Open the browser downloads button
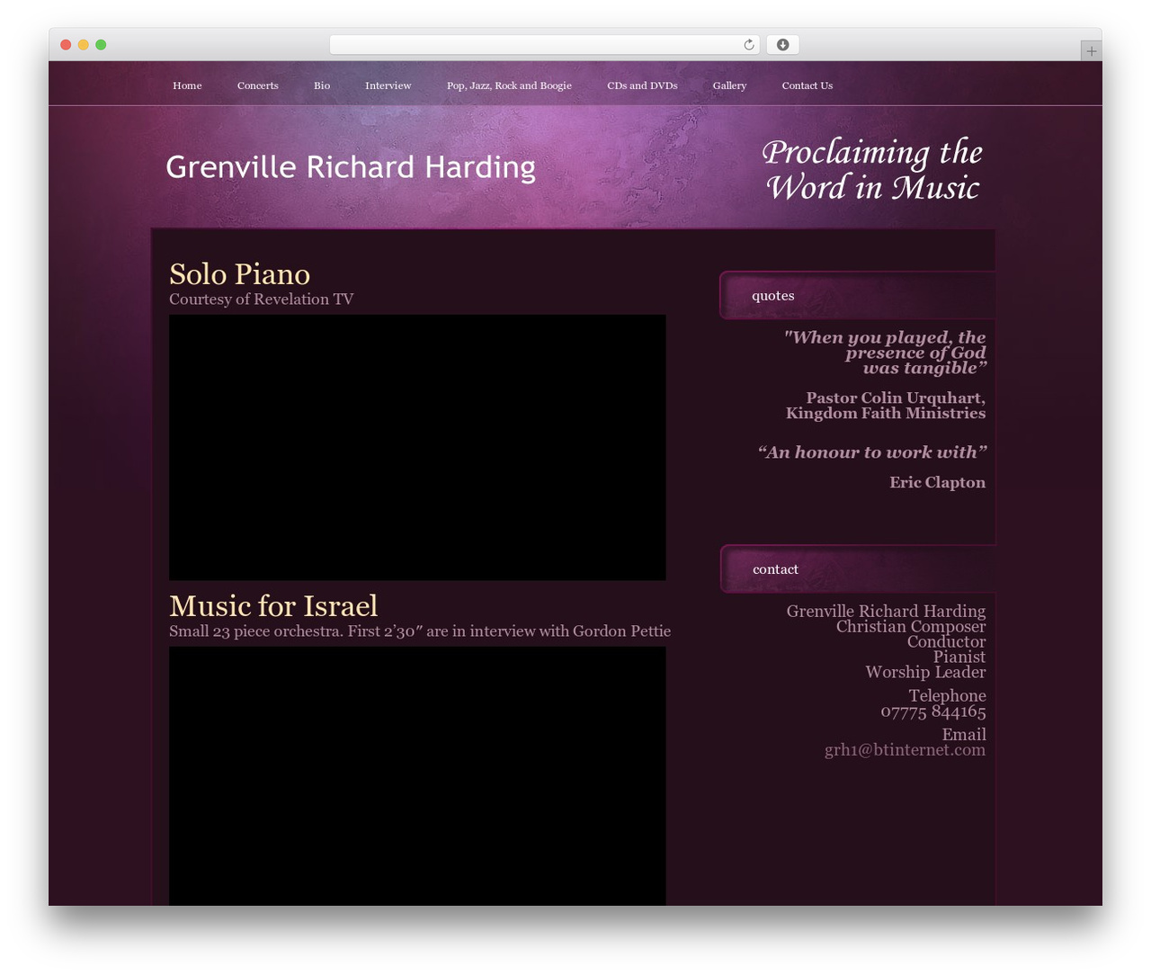This screenshot has height=975, width=1151. [782, 45]
